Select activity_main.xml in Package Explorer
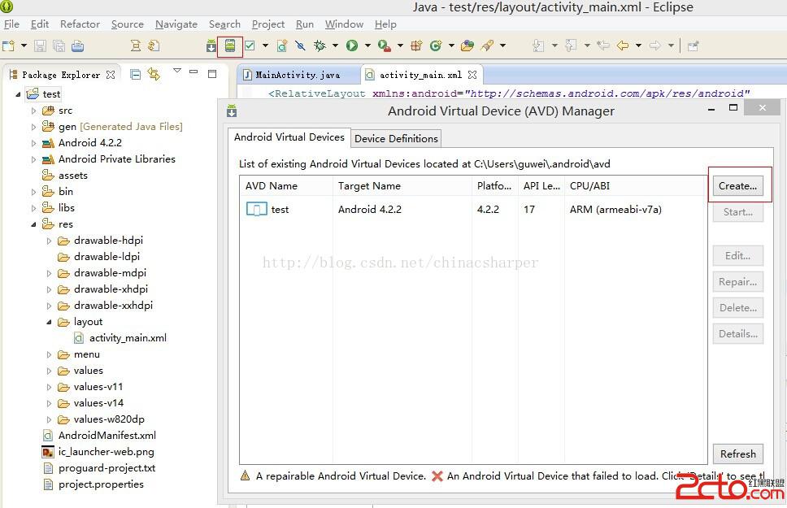 pyautogui.click(x=120, y=338)
